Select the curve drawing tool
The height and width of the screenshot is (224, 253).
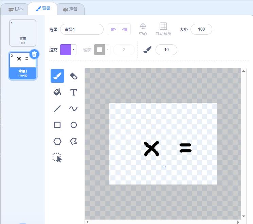coord(74,109)
